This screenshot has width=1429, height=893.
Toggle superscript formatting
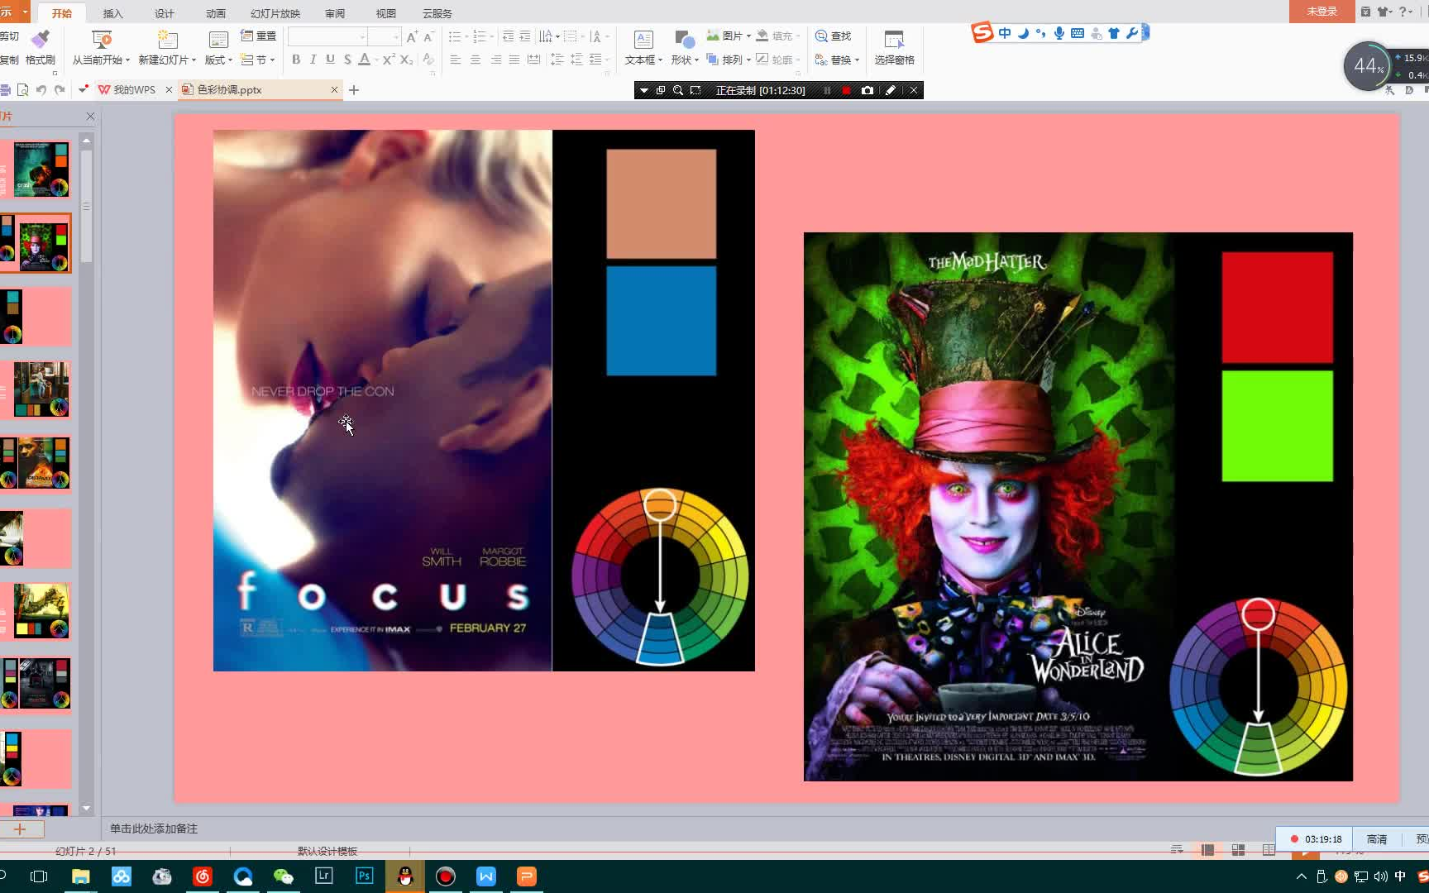[389, 60]
